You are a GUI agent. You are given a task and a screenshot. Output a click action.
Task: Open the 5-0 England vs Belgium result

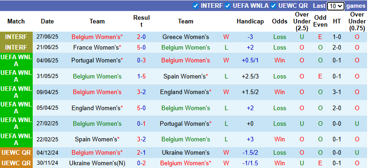point(141,108)
